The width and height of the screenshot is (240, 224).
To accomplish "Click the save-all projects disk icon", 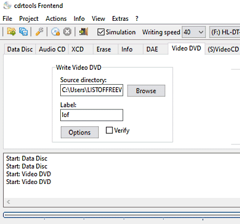I will 23,32.
